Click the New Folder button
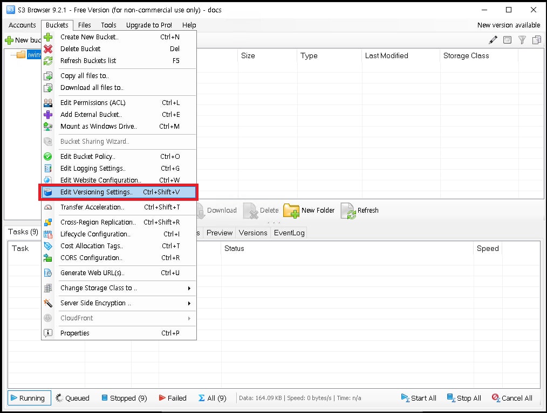This screenshot has width=547, height=413. (309, 211)
